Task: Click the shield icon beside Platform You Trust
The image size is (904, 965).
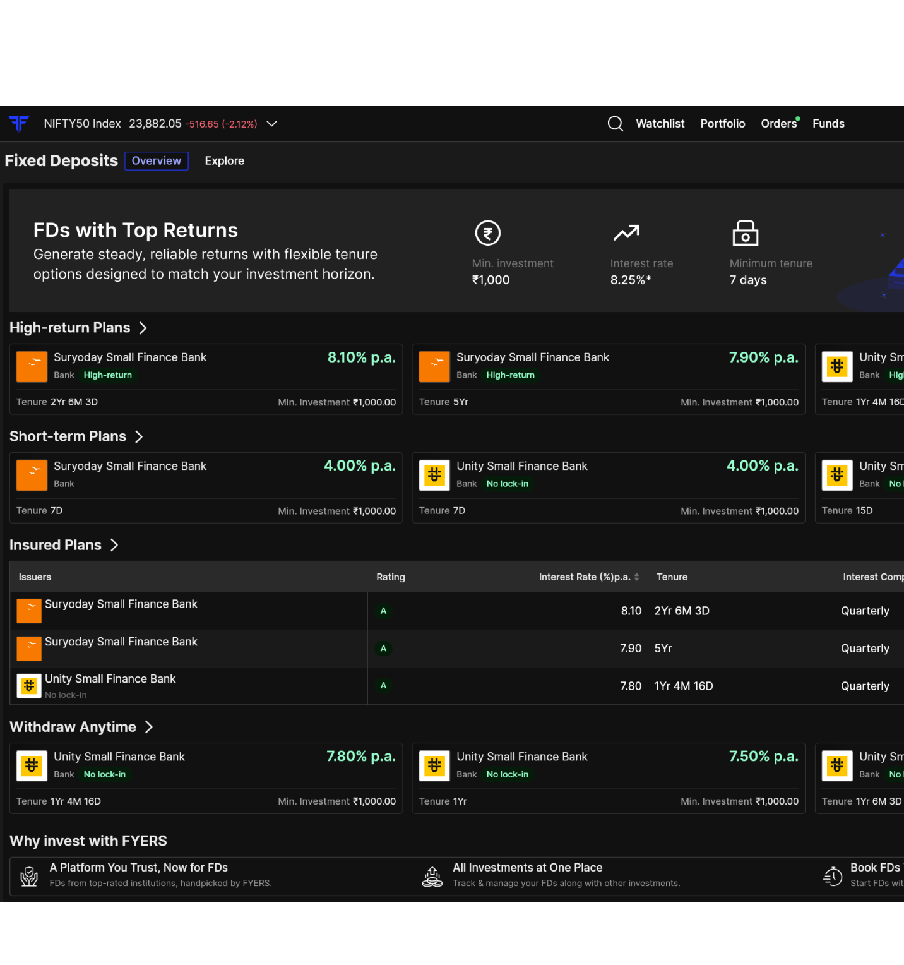Action: (29, 876)
